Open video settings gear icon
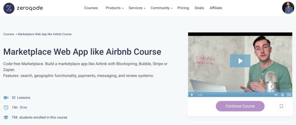Image resolution: width=296 pixels, height=125 pixels. [282, 95]
